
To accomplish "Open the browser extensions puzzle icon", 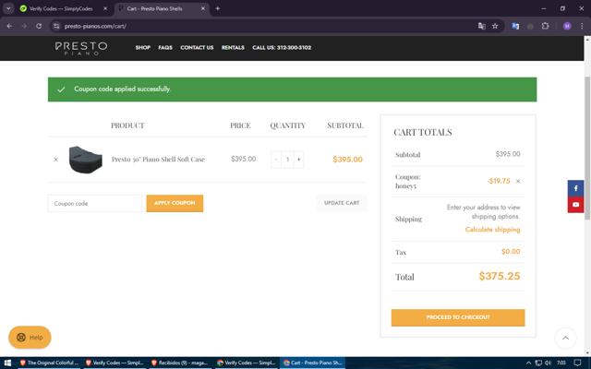I will click(545, 26).
